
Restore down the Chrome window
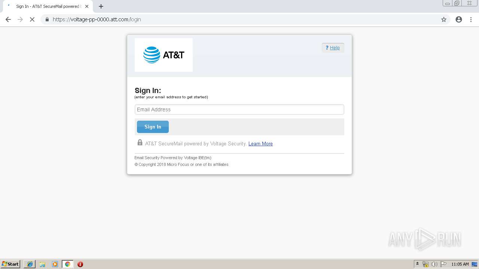(457, 3)
